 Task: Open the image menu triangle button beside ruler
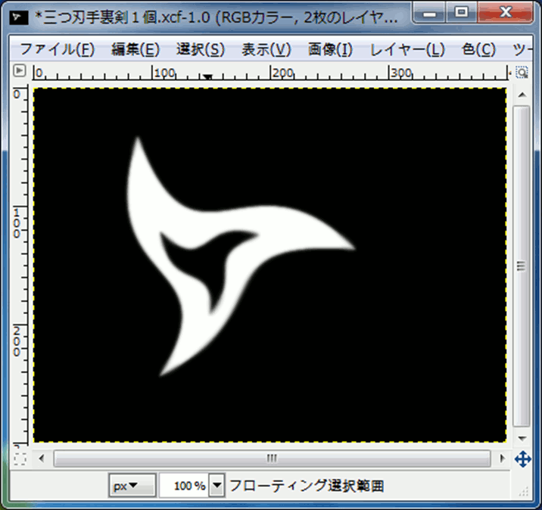tap(20, 72)
